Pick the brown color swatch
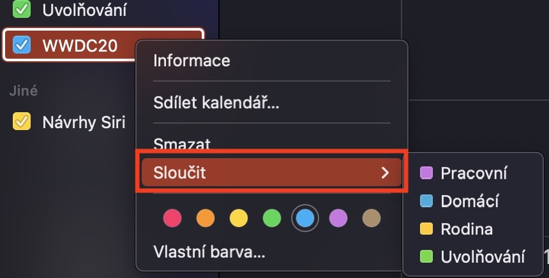Image resolution: width=549 pixels, height=278 pixels. (x=371, y=219)
